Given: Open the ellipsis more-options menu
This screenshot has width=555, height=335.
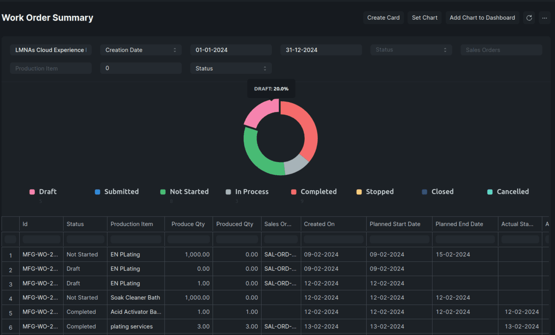Looking at the screenshot, I should click(544, 17).
